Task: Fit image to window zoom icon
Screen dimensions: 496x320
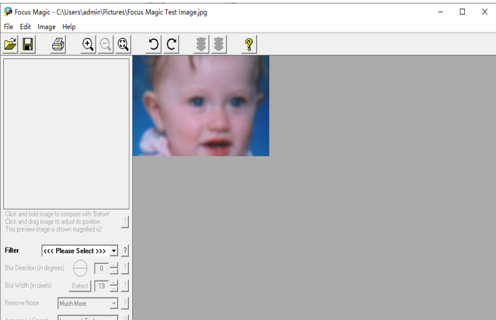Action: click(123, 44)
